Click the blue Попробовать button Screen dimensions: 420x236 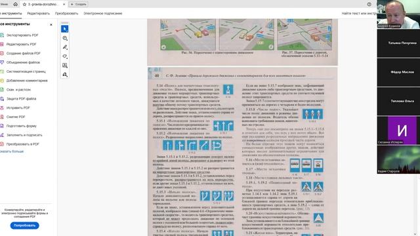click(25, 226)
